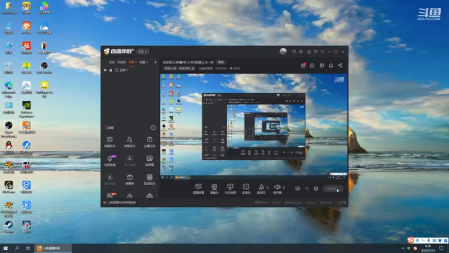Click the 虚拟形象 download icon
This screenshot has width=449, height=253.
(109, 177)
